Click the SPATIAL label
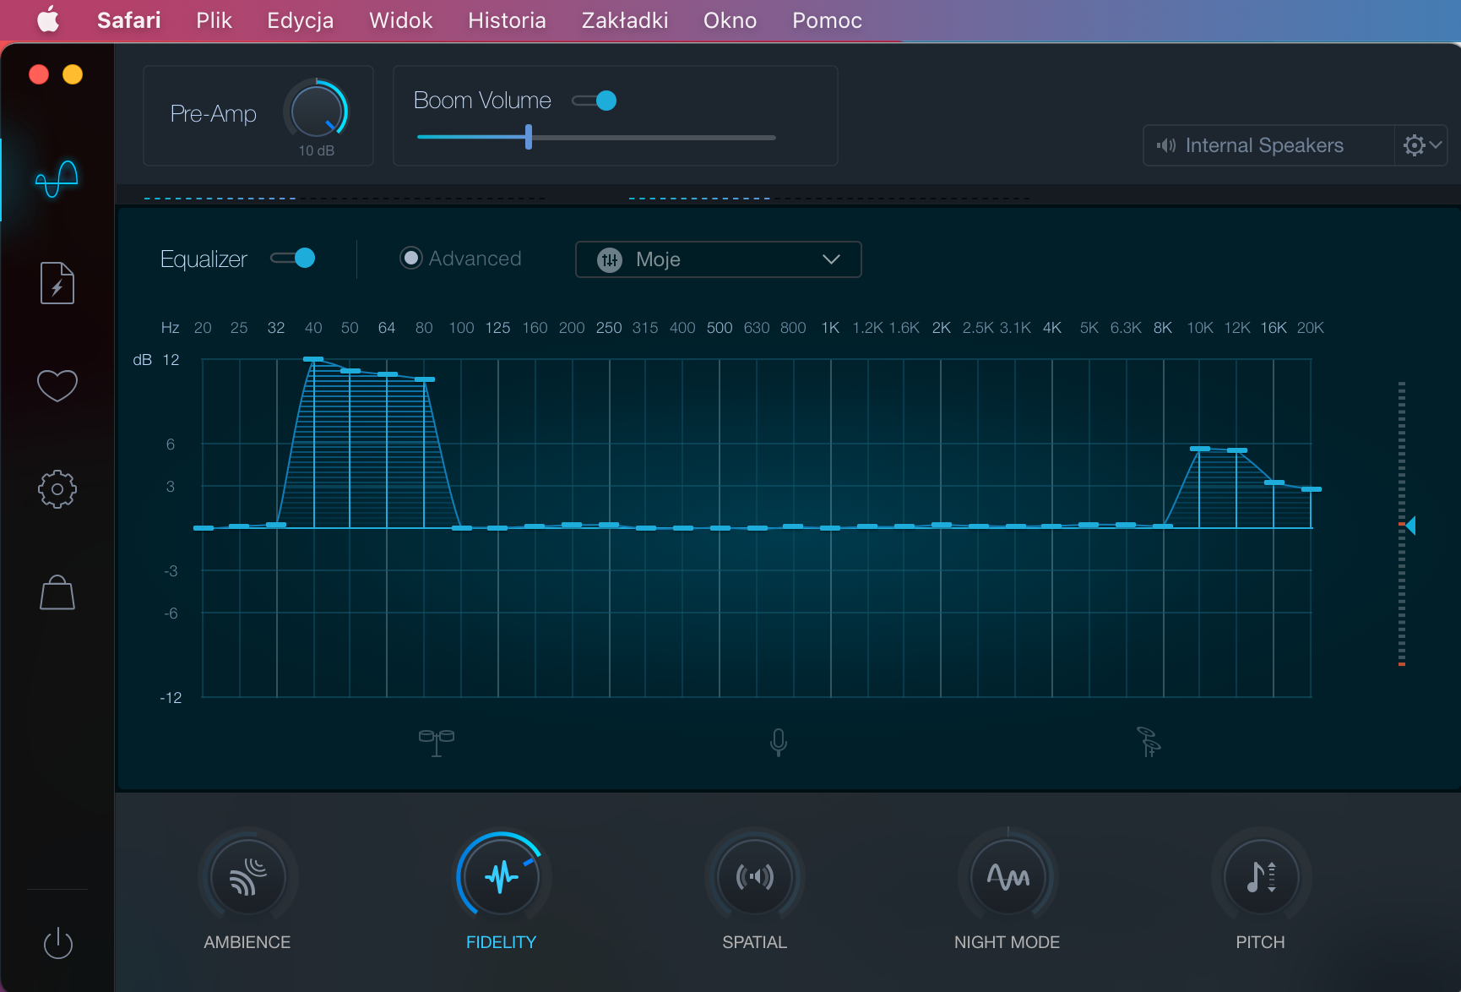This screenshot has width=1461, height=992. click(754, 942)
